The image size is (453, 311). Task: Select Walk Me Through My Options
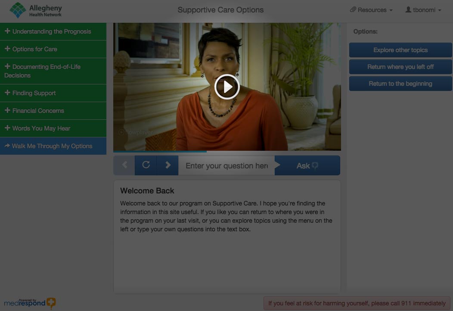tap(52, 146)
